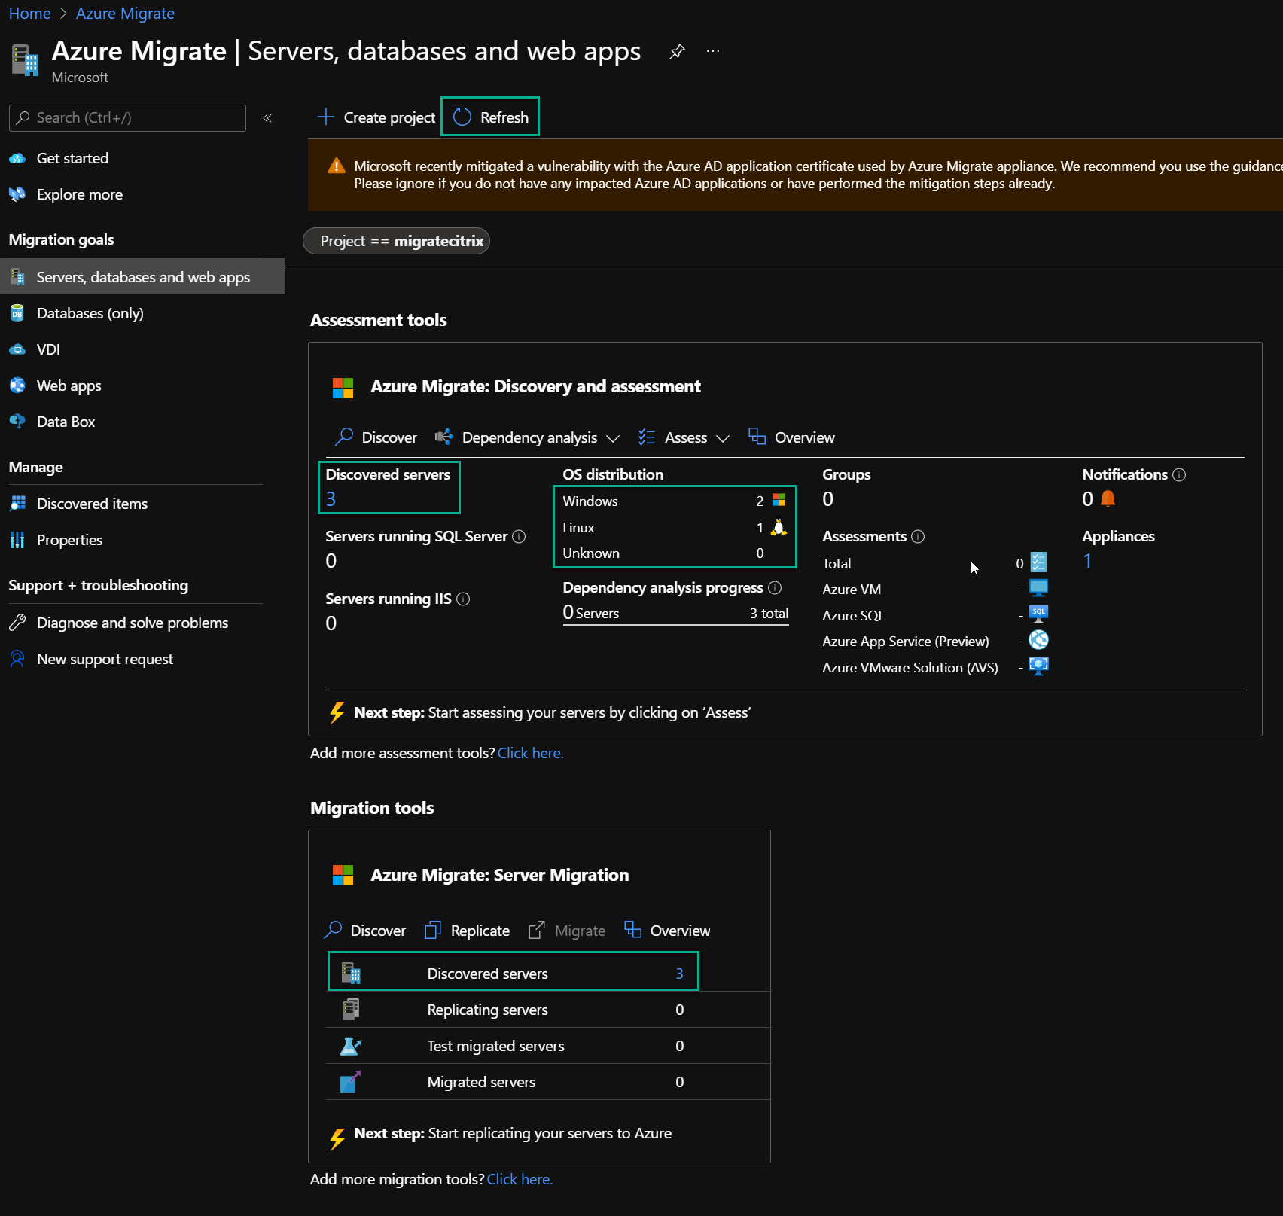Click the Refresh button
Screen dimensions: 1283x1216
(x=490, y=117)
